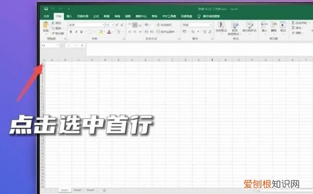Switch to the 插入 (Insert) ribbon tab
Image resolution: width=313 pixels, height=194 pixels.
click(x=69, y=16)
